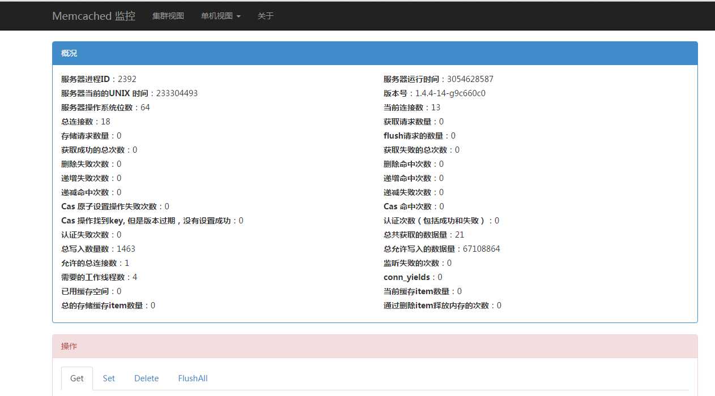Image resolution: width=715 pixels, height=396 pixels.
Task: Click the 递减命中次数 label
Action: (85, 192)
